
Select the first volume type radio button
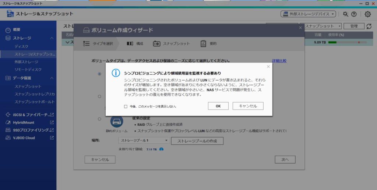pos(99,74)
